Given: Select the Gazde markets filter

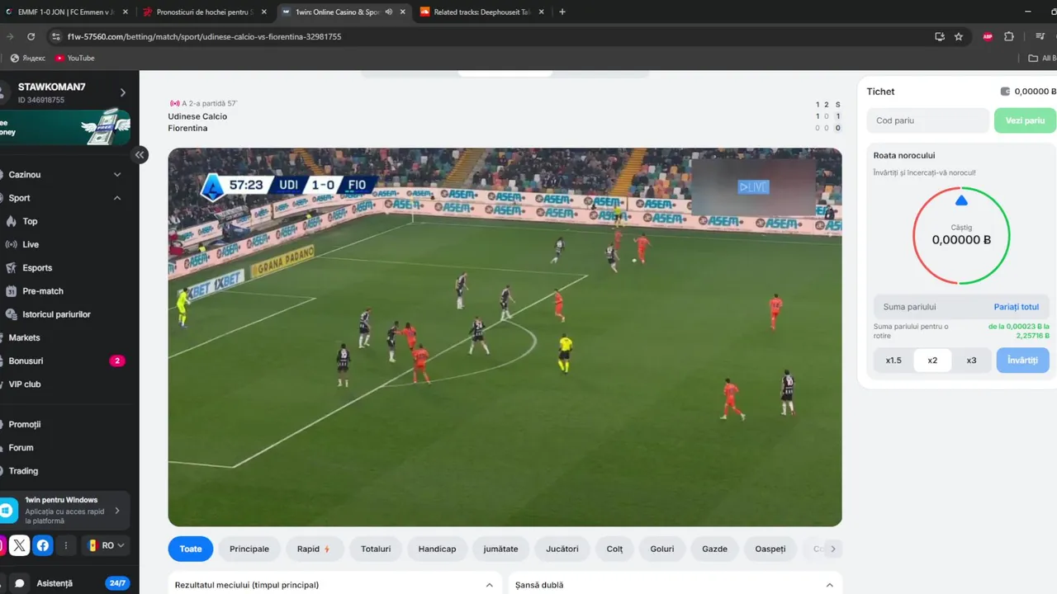Looking at the screenshot, I should pos(715,549).
